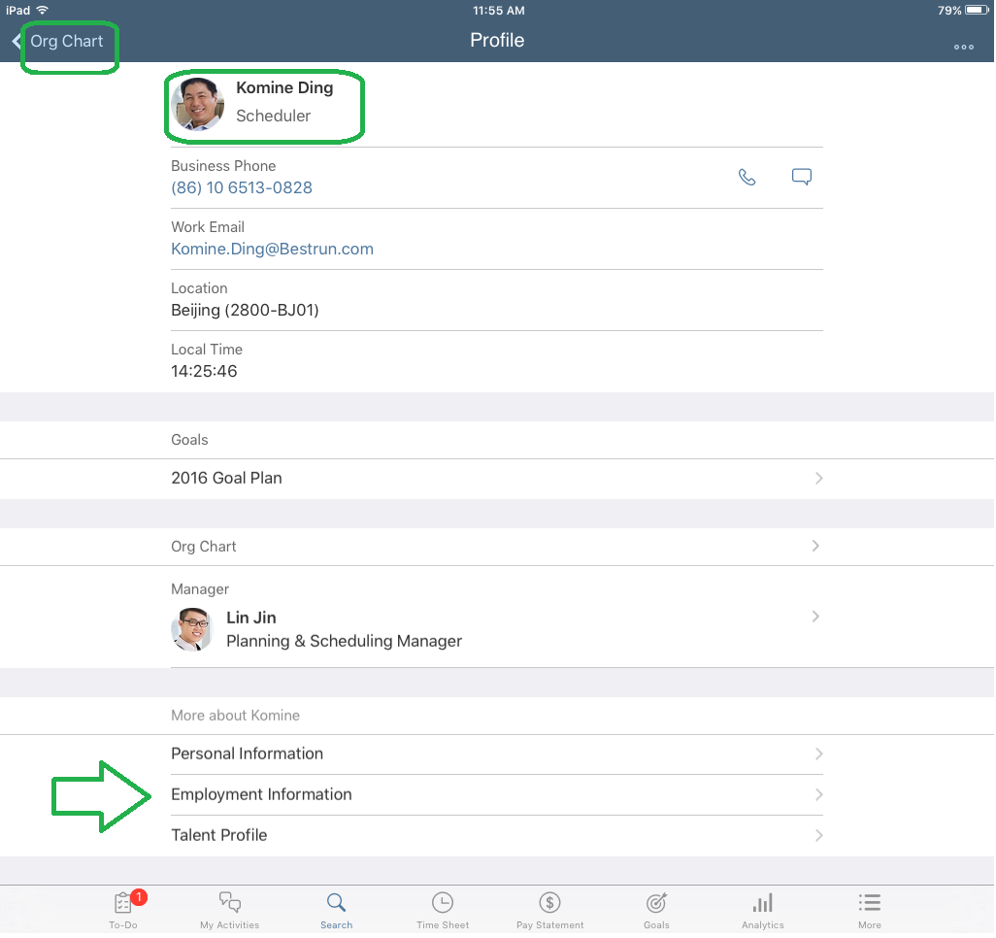Tap the phone call icon
Image resolution: width=996 pixels, height=938 pixels.
(747, 178)
